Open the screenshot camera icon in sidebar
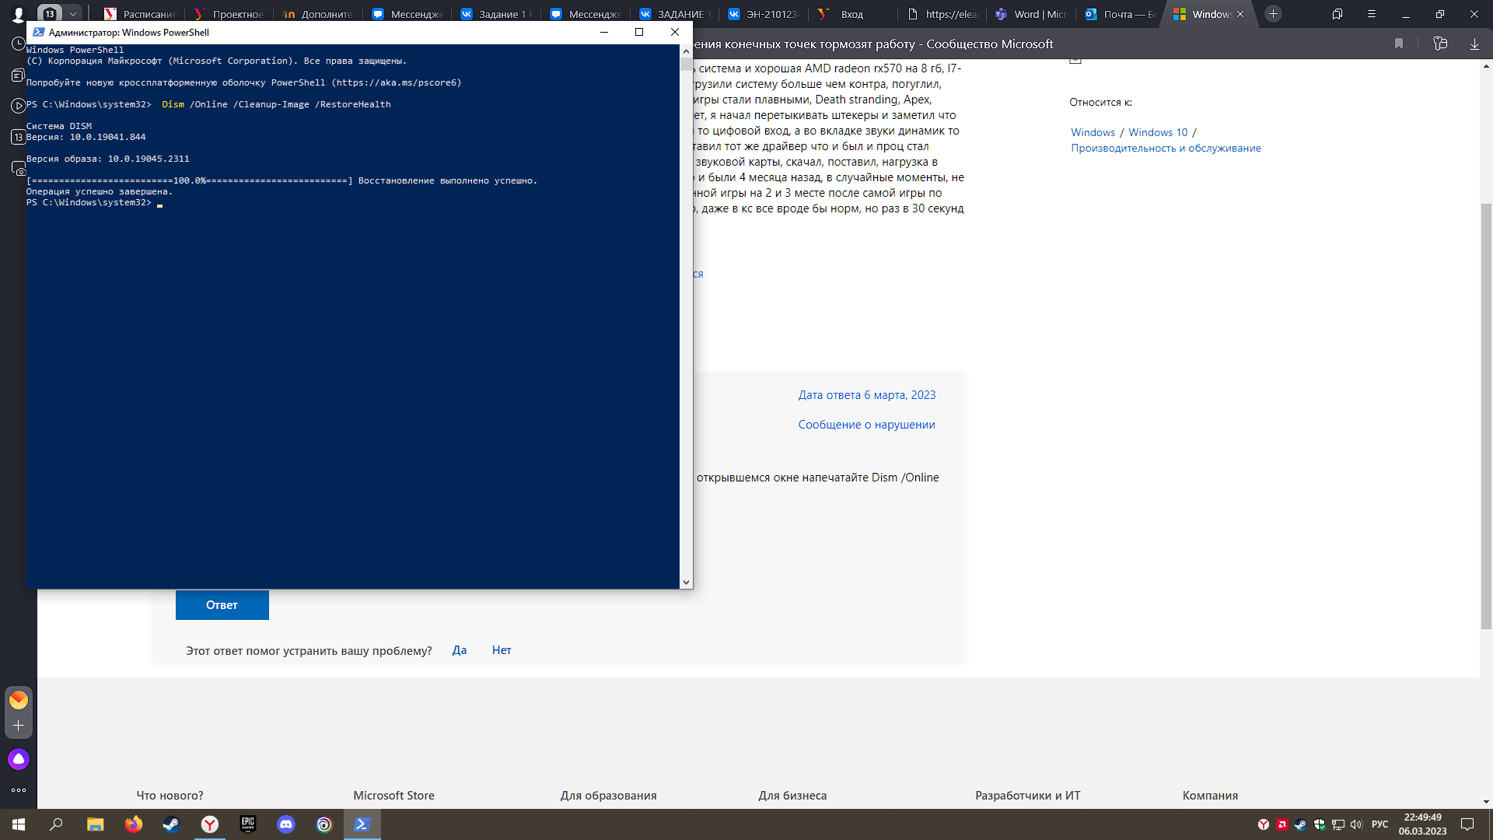 19,168
